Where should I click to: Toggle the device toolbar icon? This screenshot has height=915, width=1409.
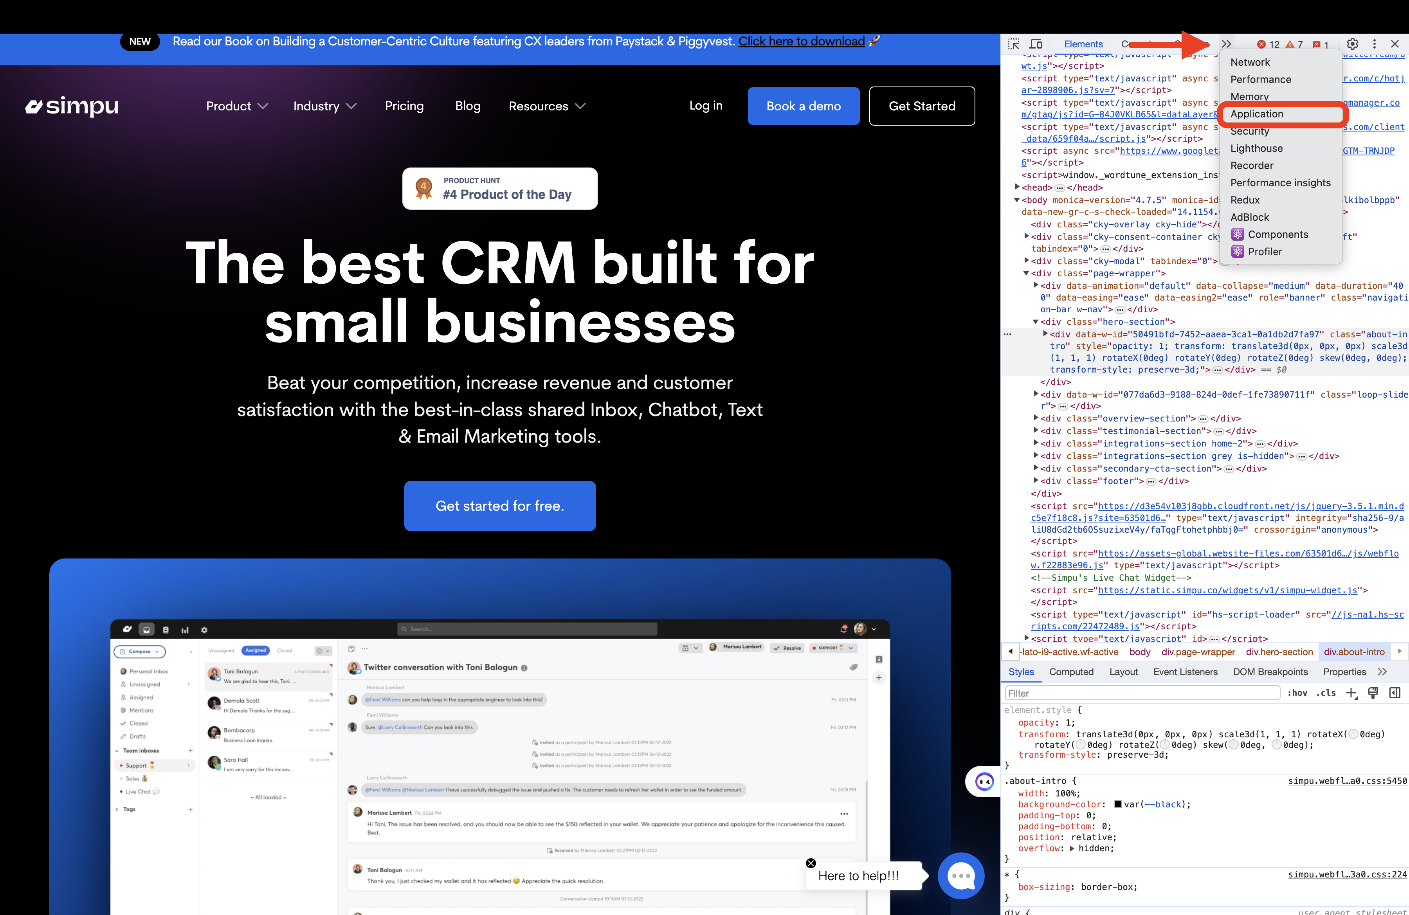(1036, 44)
